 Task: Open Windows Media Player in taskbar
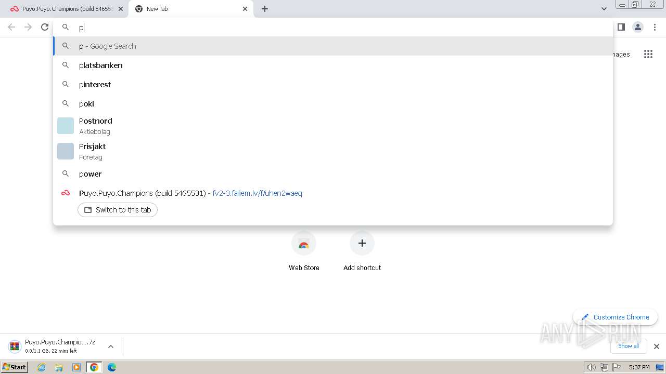tap(76, 367)
